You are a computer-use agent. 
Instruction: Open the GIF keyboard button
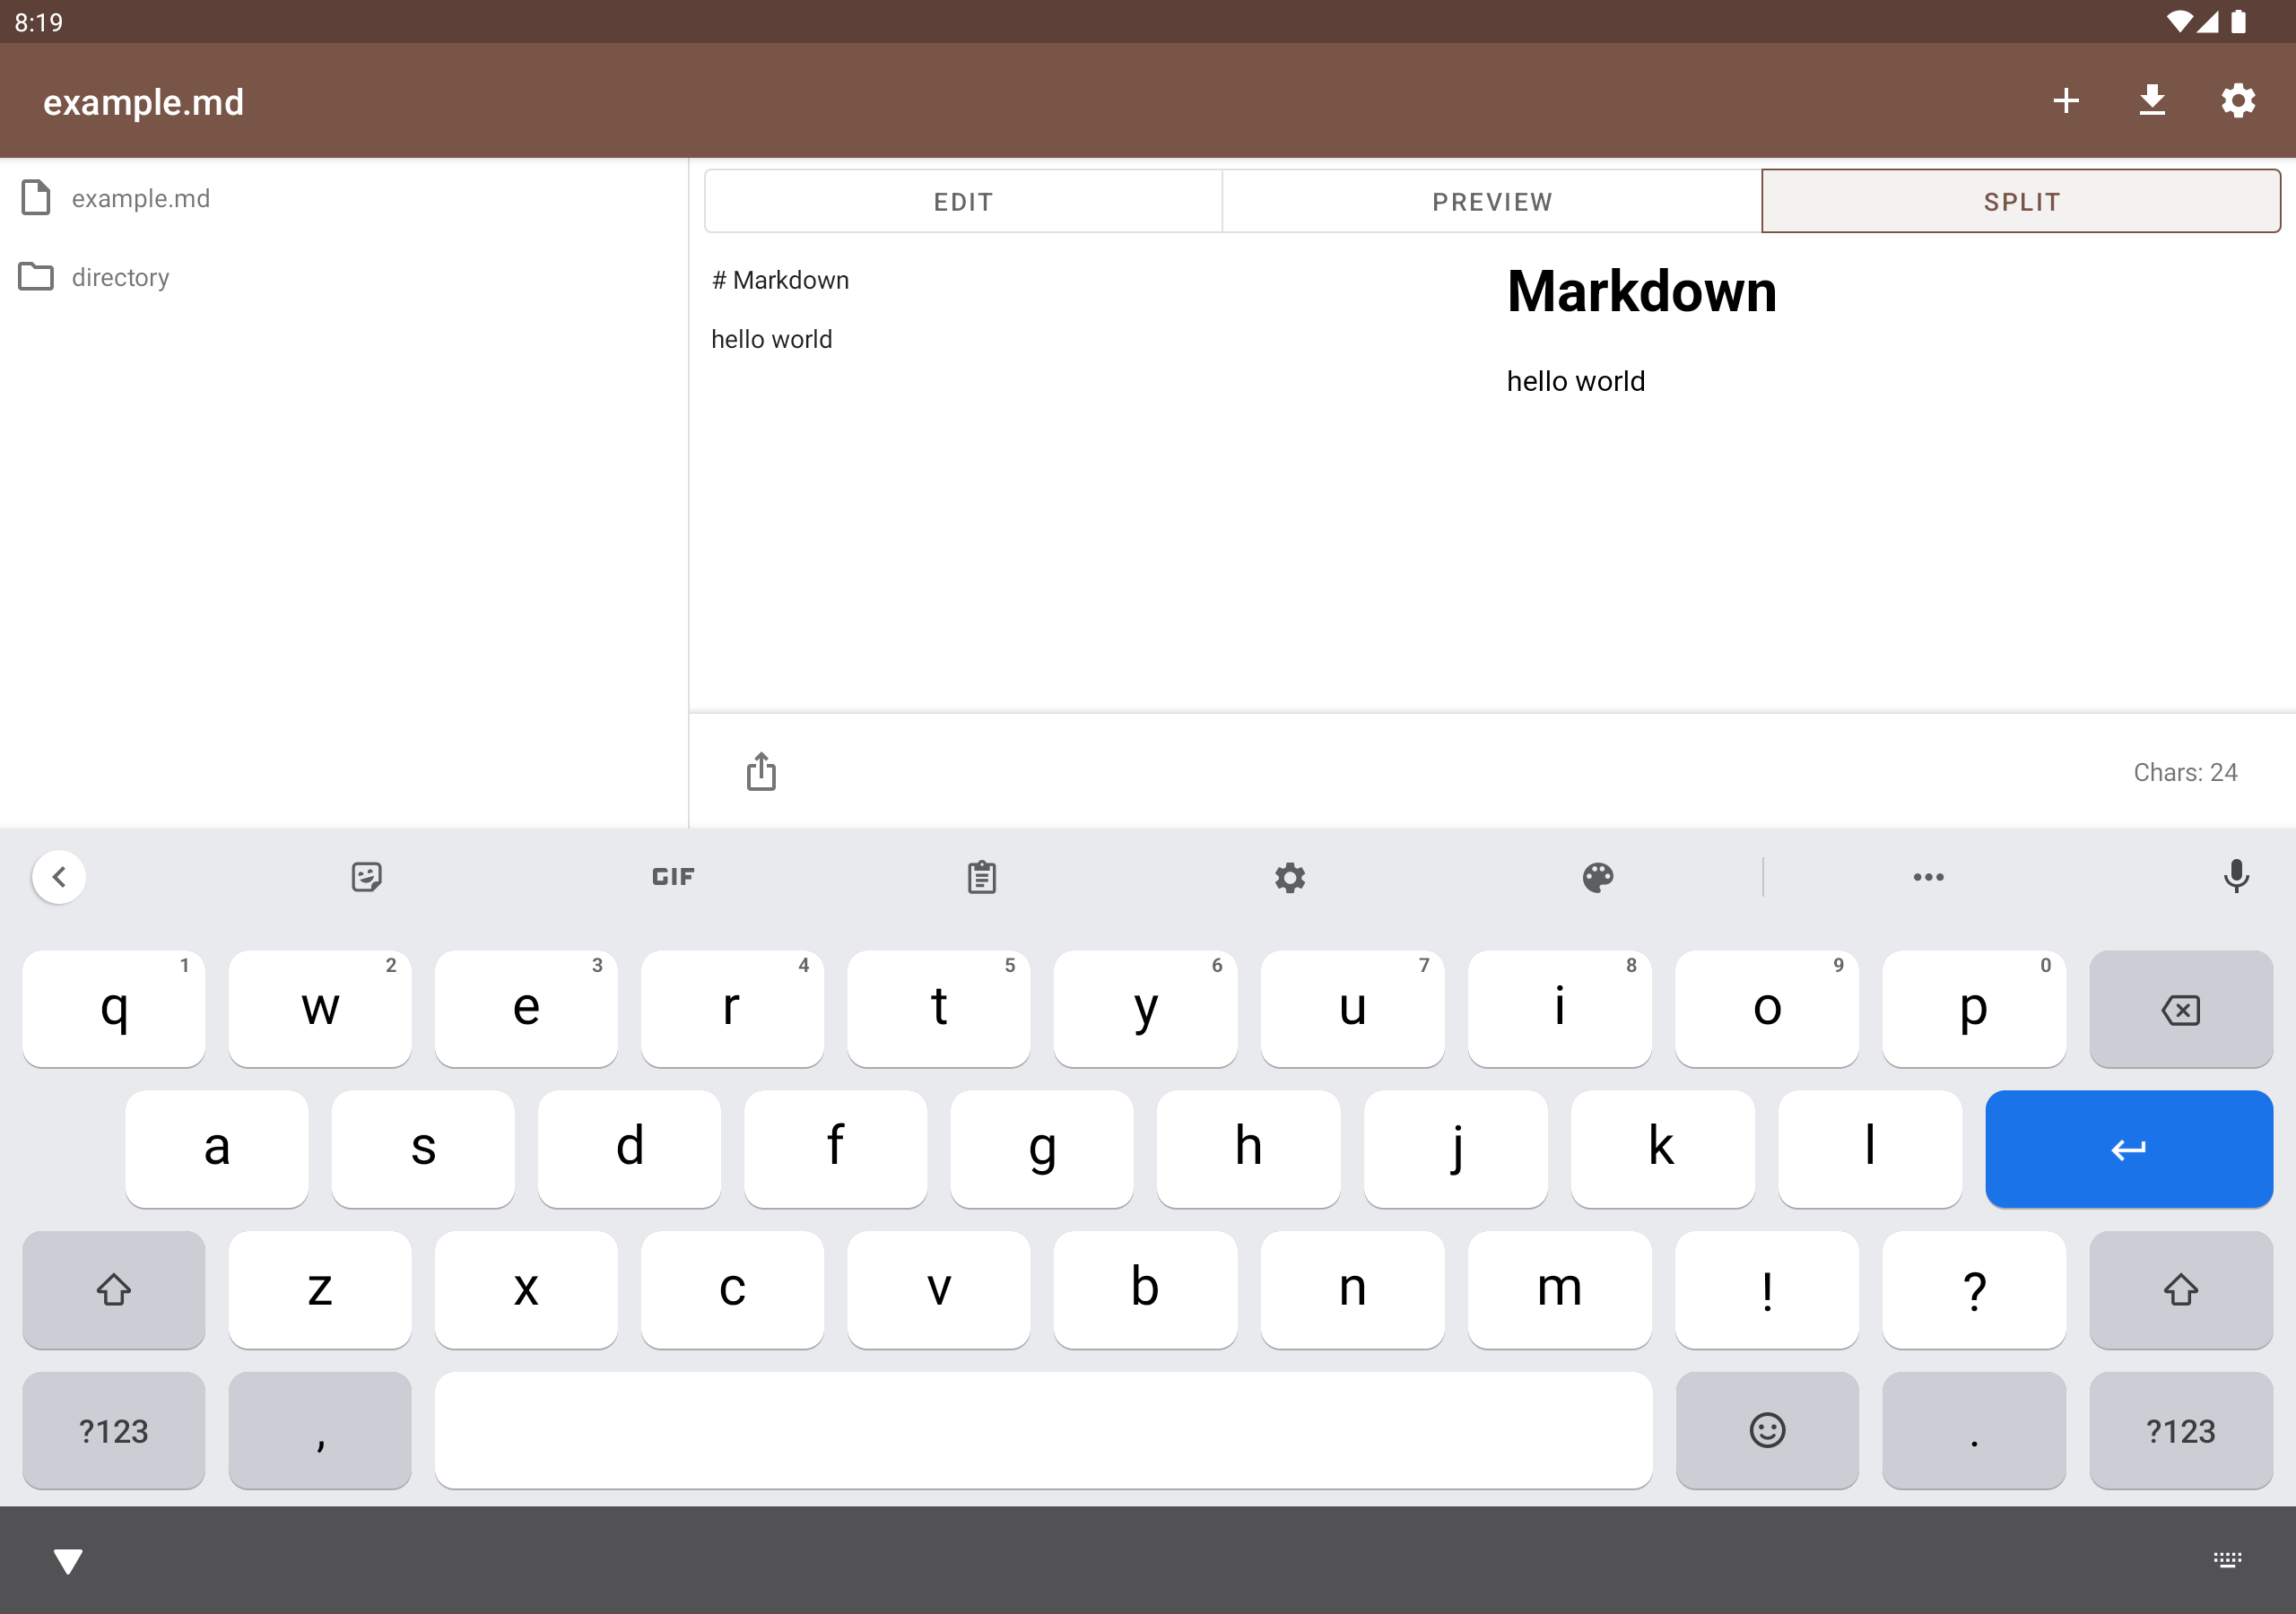673,877
